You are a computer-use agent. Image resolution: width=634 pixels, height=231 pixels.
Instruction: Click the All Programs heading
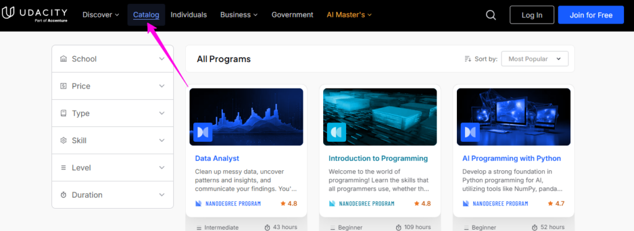tap(224, 59)
